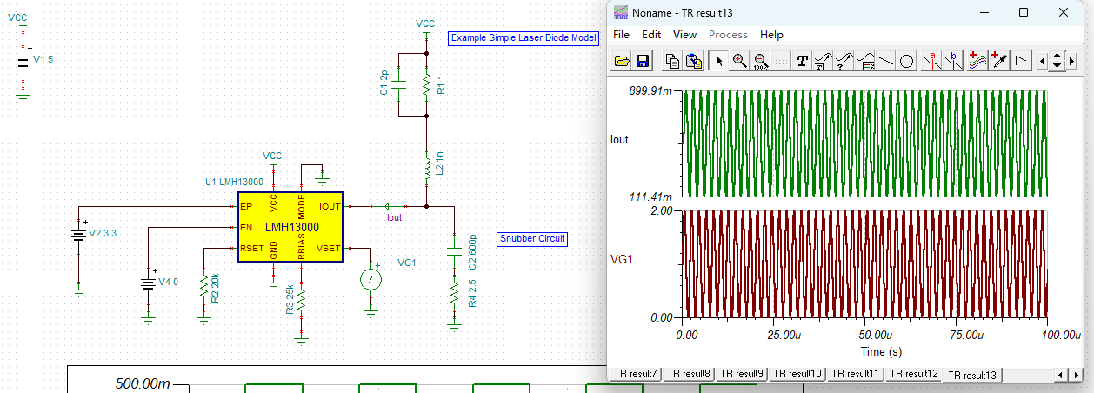Image resolution: width=1094 pixels, height=393 pixels.
Task: Click the 111.41m axis minimum value
Action: tap(653, 196)
